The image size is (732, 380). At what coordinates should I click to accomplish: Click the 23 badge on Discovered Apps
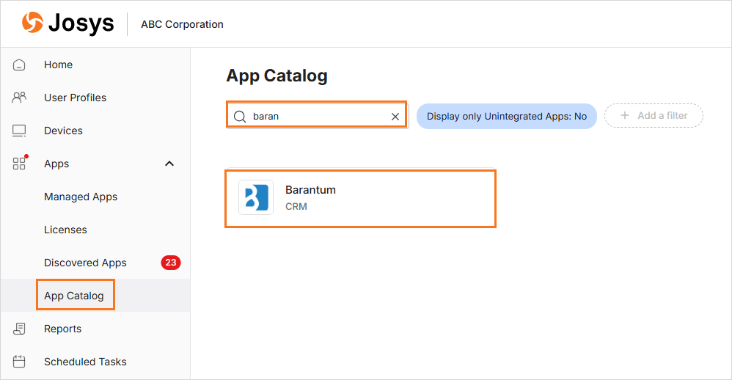[171, 263]
